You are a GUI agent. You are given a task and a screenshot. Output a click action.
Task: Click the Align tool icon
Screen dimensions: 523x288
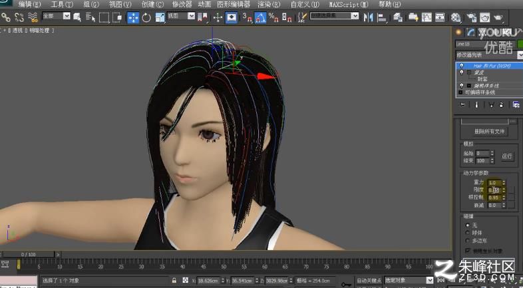(381, 17)
